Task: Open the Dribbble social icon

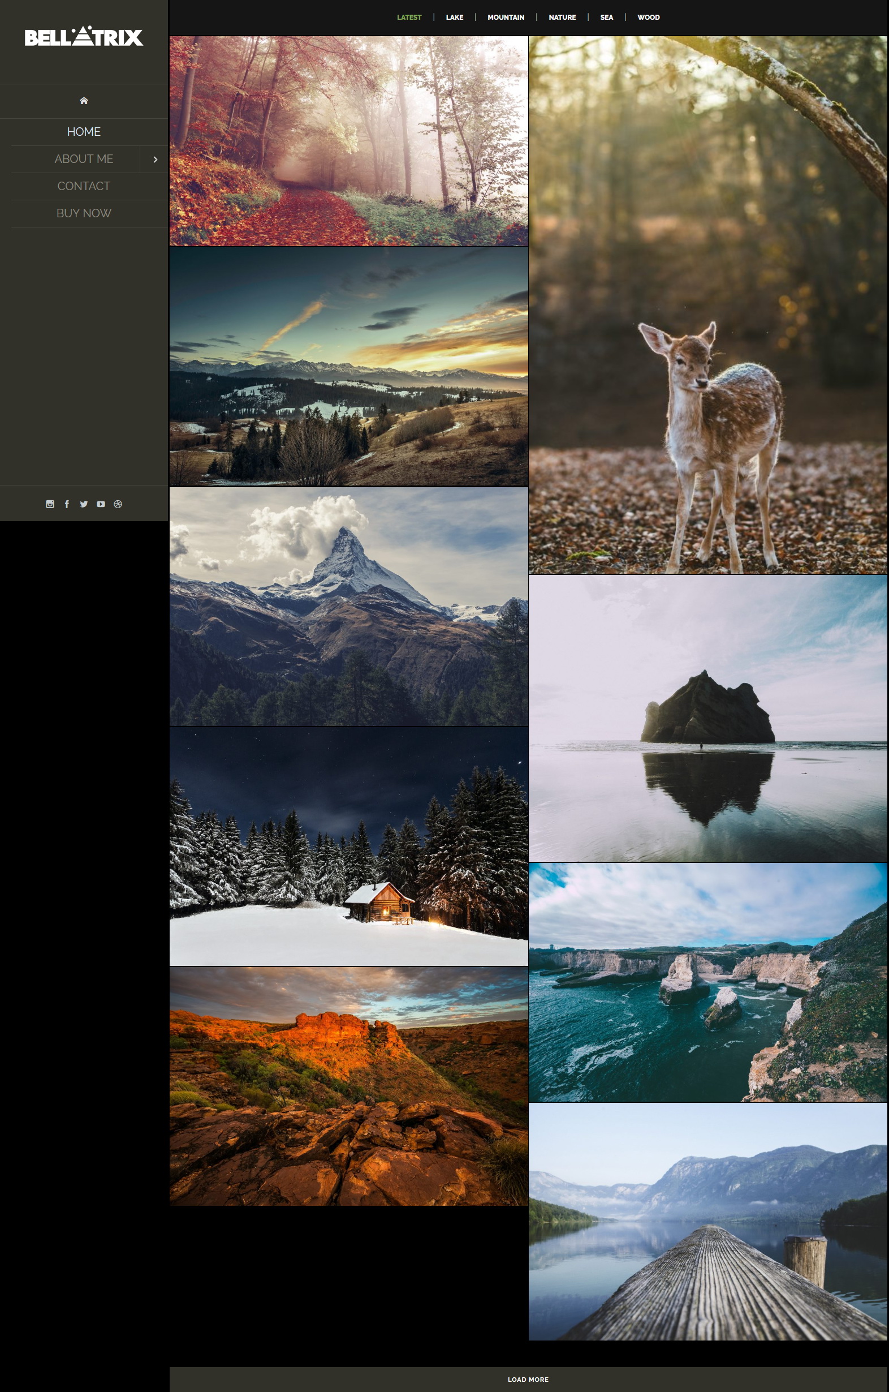Action: (x=118, y=504)
